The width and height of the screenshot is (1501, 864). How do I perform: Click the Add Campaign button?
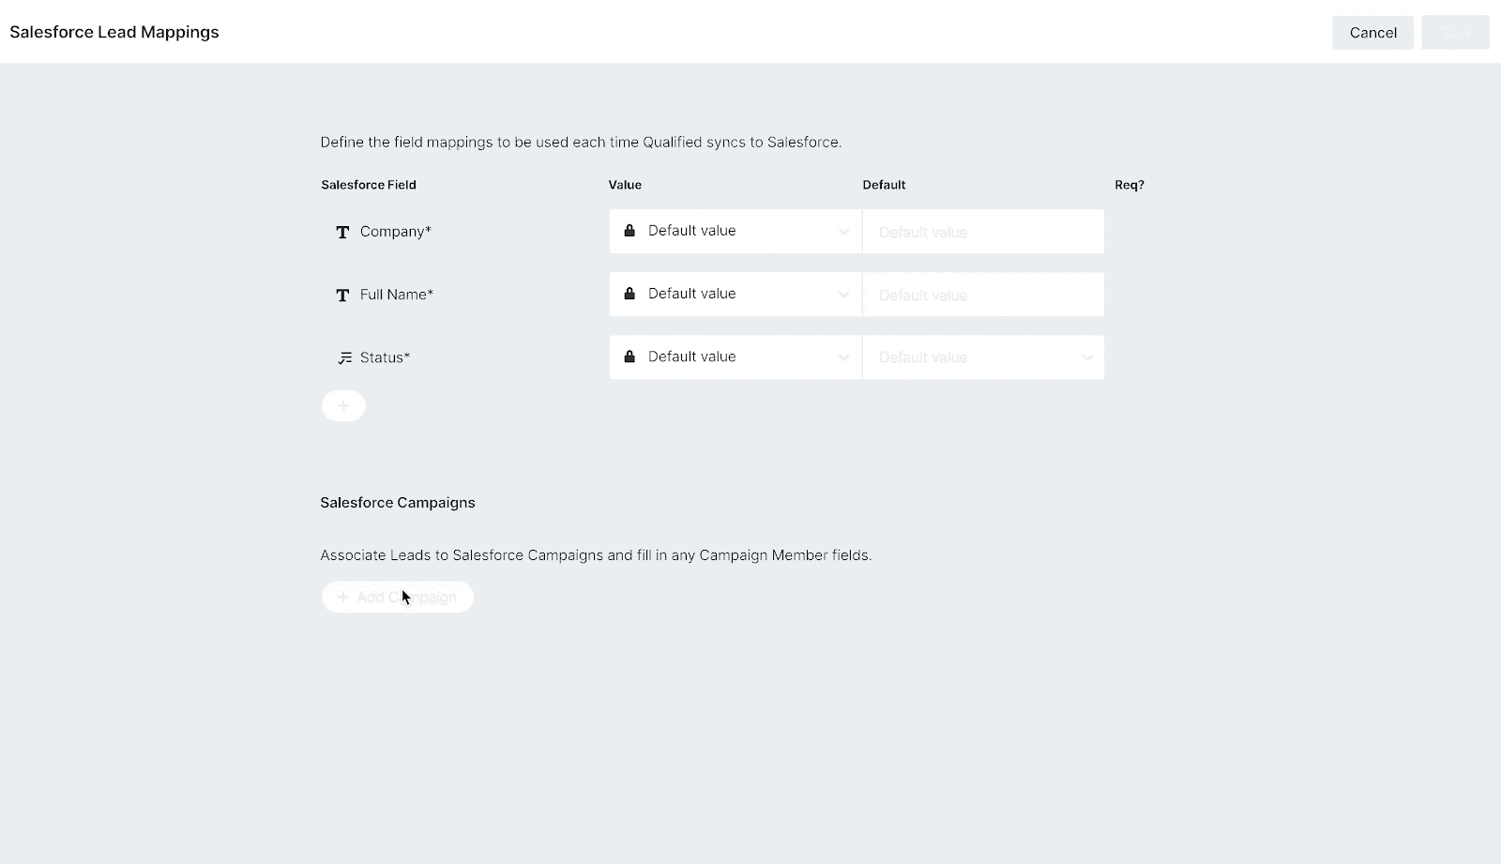tap(397, 597)
